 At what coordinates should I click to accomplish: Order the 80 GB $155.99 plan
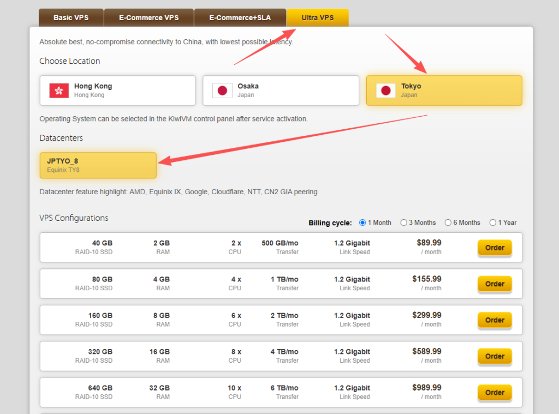click(495, 284)
